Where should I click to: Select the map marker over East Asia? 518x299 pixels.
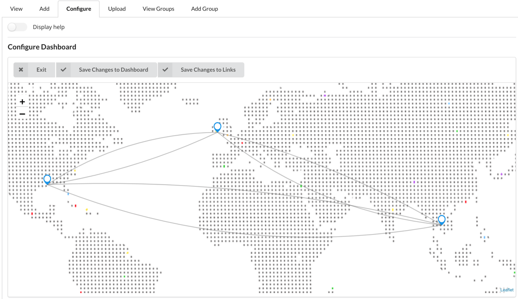441,219
